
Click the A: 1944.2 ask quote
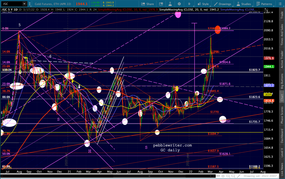(x=108, y=6)
